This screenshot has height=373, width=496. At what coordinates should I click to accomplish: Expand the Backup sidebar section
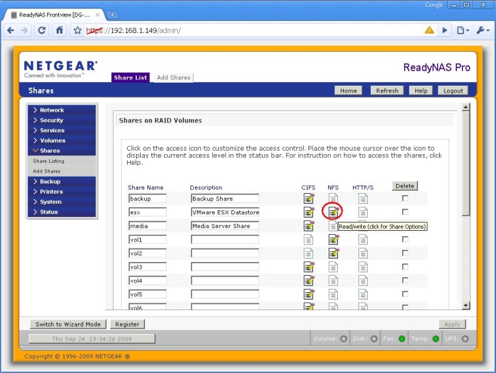(62, 182)
